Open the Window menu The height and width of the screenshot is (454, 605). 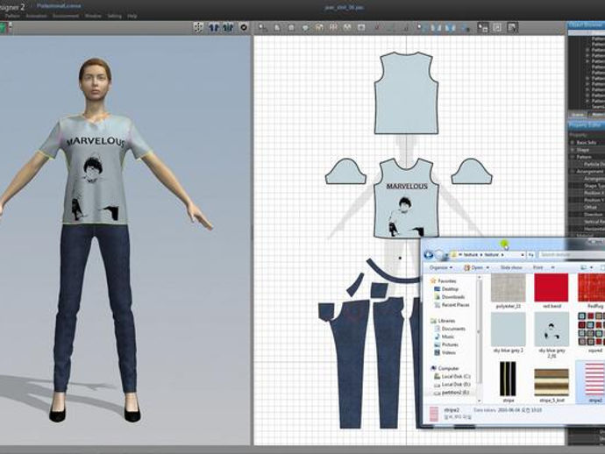93,16
